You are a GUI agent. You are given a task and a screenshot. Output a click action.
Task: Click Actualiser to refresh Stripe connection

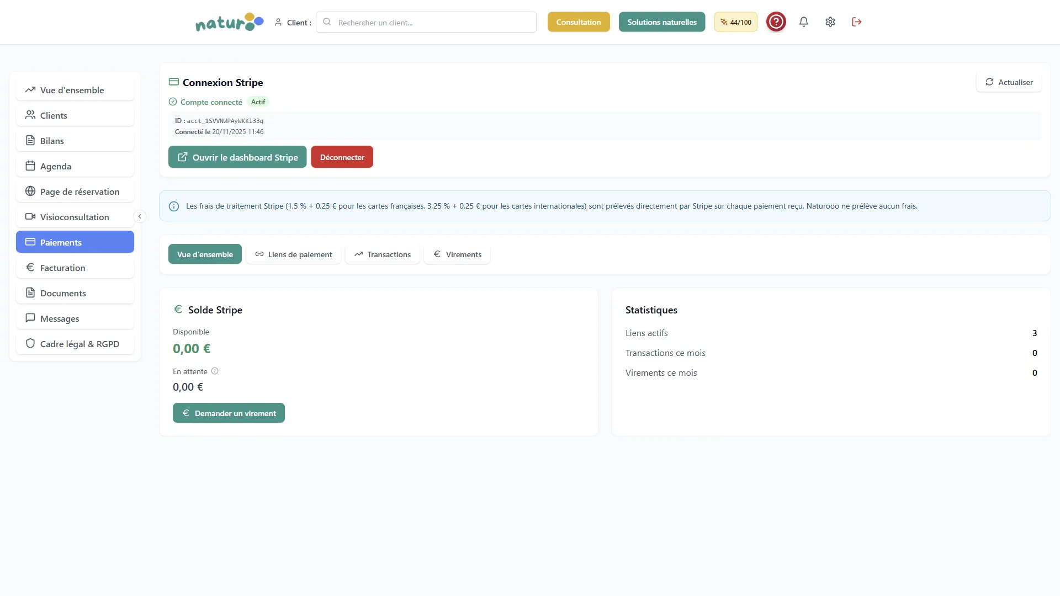click(x=1009, y=82)
